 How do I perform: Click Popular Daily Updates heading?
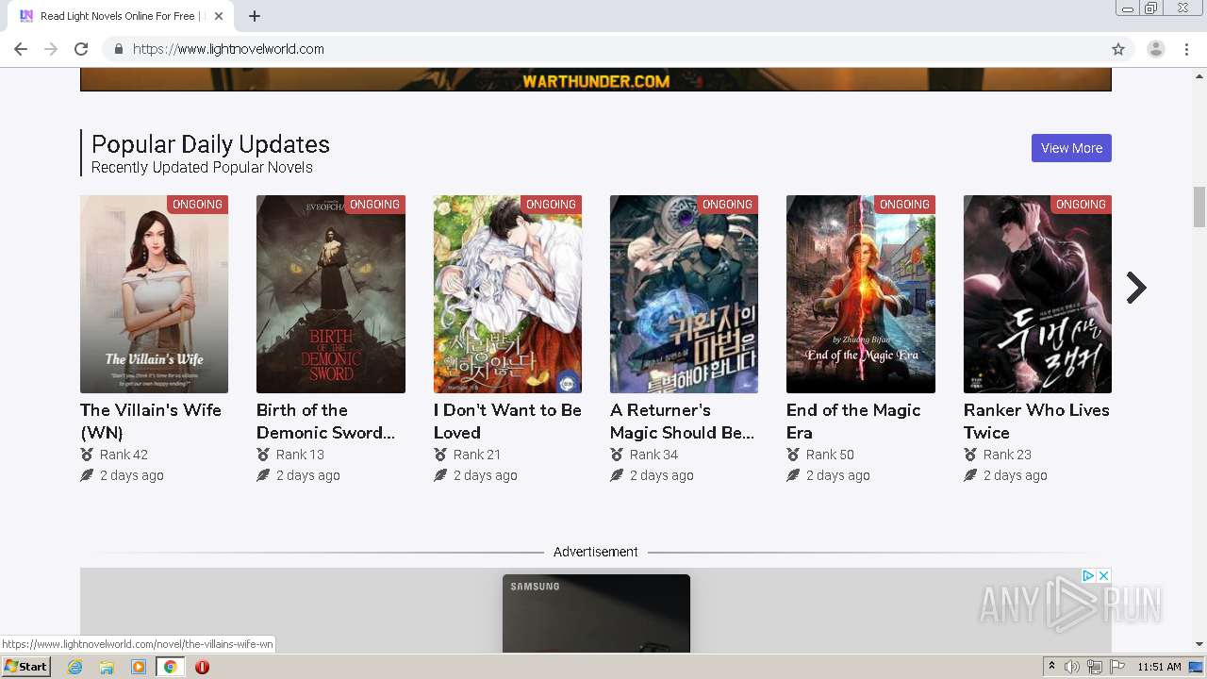click(210, 144)
